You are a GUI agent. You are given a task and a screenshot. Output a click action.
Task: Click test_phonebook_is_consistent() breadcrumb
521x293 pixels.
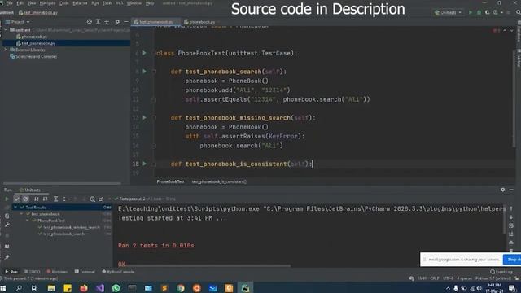(219, 181)
